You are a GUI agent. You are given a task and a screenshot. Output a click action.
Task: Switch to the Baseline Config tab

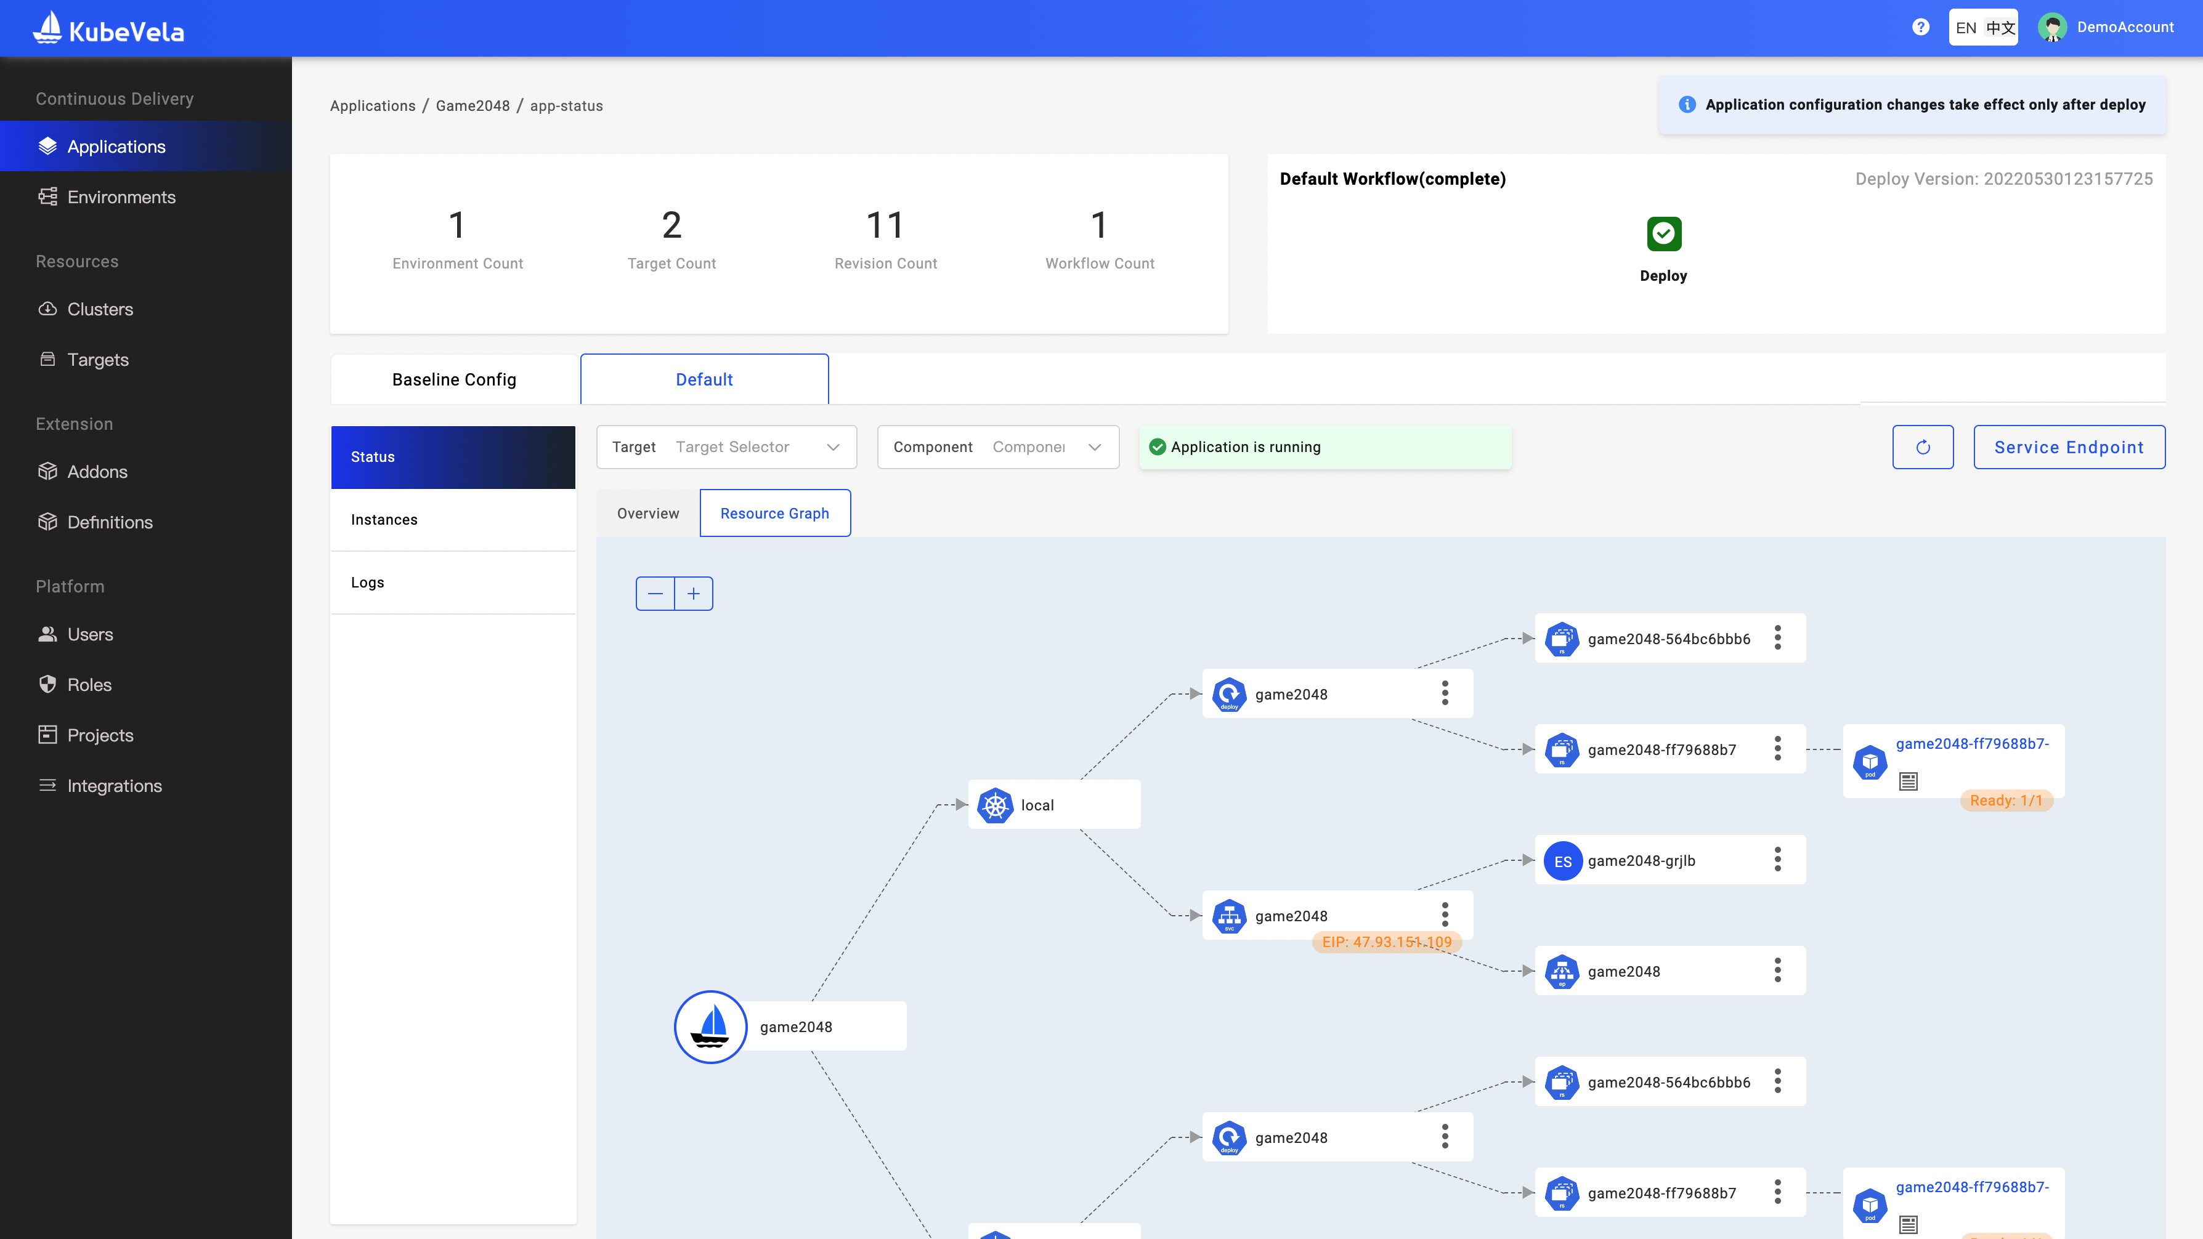point(454,380)
